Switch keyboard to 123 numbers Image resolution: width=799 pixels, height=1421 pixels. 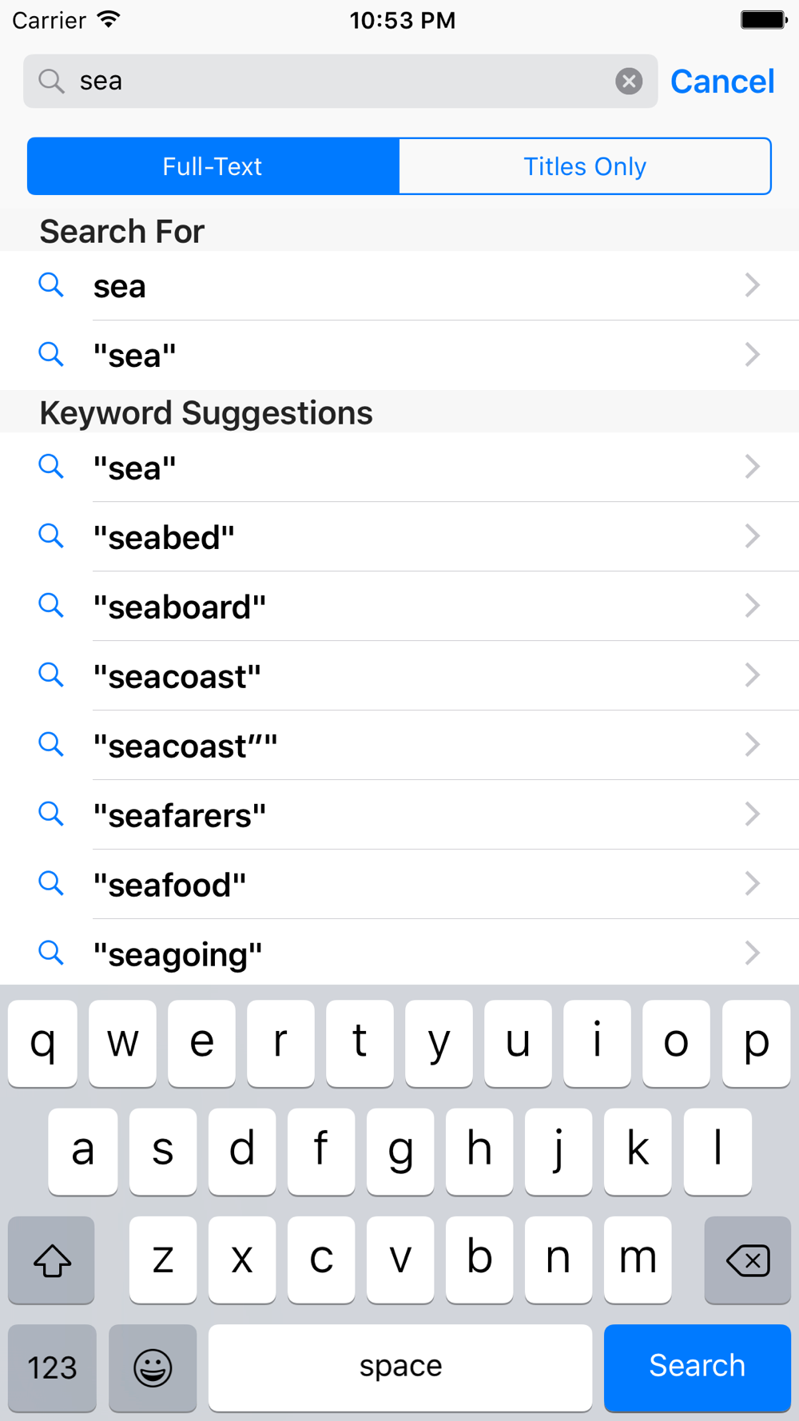52,1367
